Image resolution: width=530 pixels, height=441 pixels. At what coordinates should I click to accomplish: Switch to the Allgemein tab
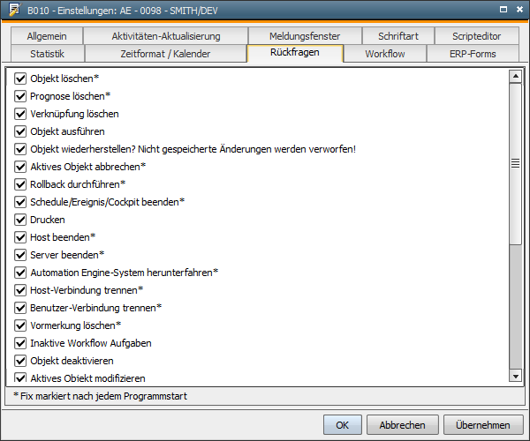pyautogui.click(x=47, y=36)
